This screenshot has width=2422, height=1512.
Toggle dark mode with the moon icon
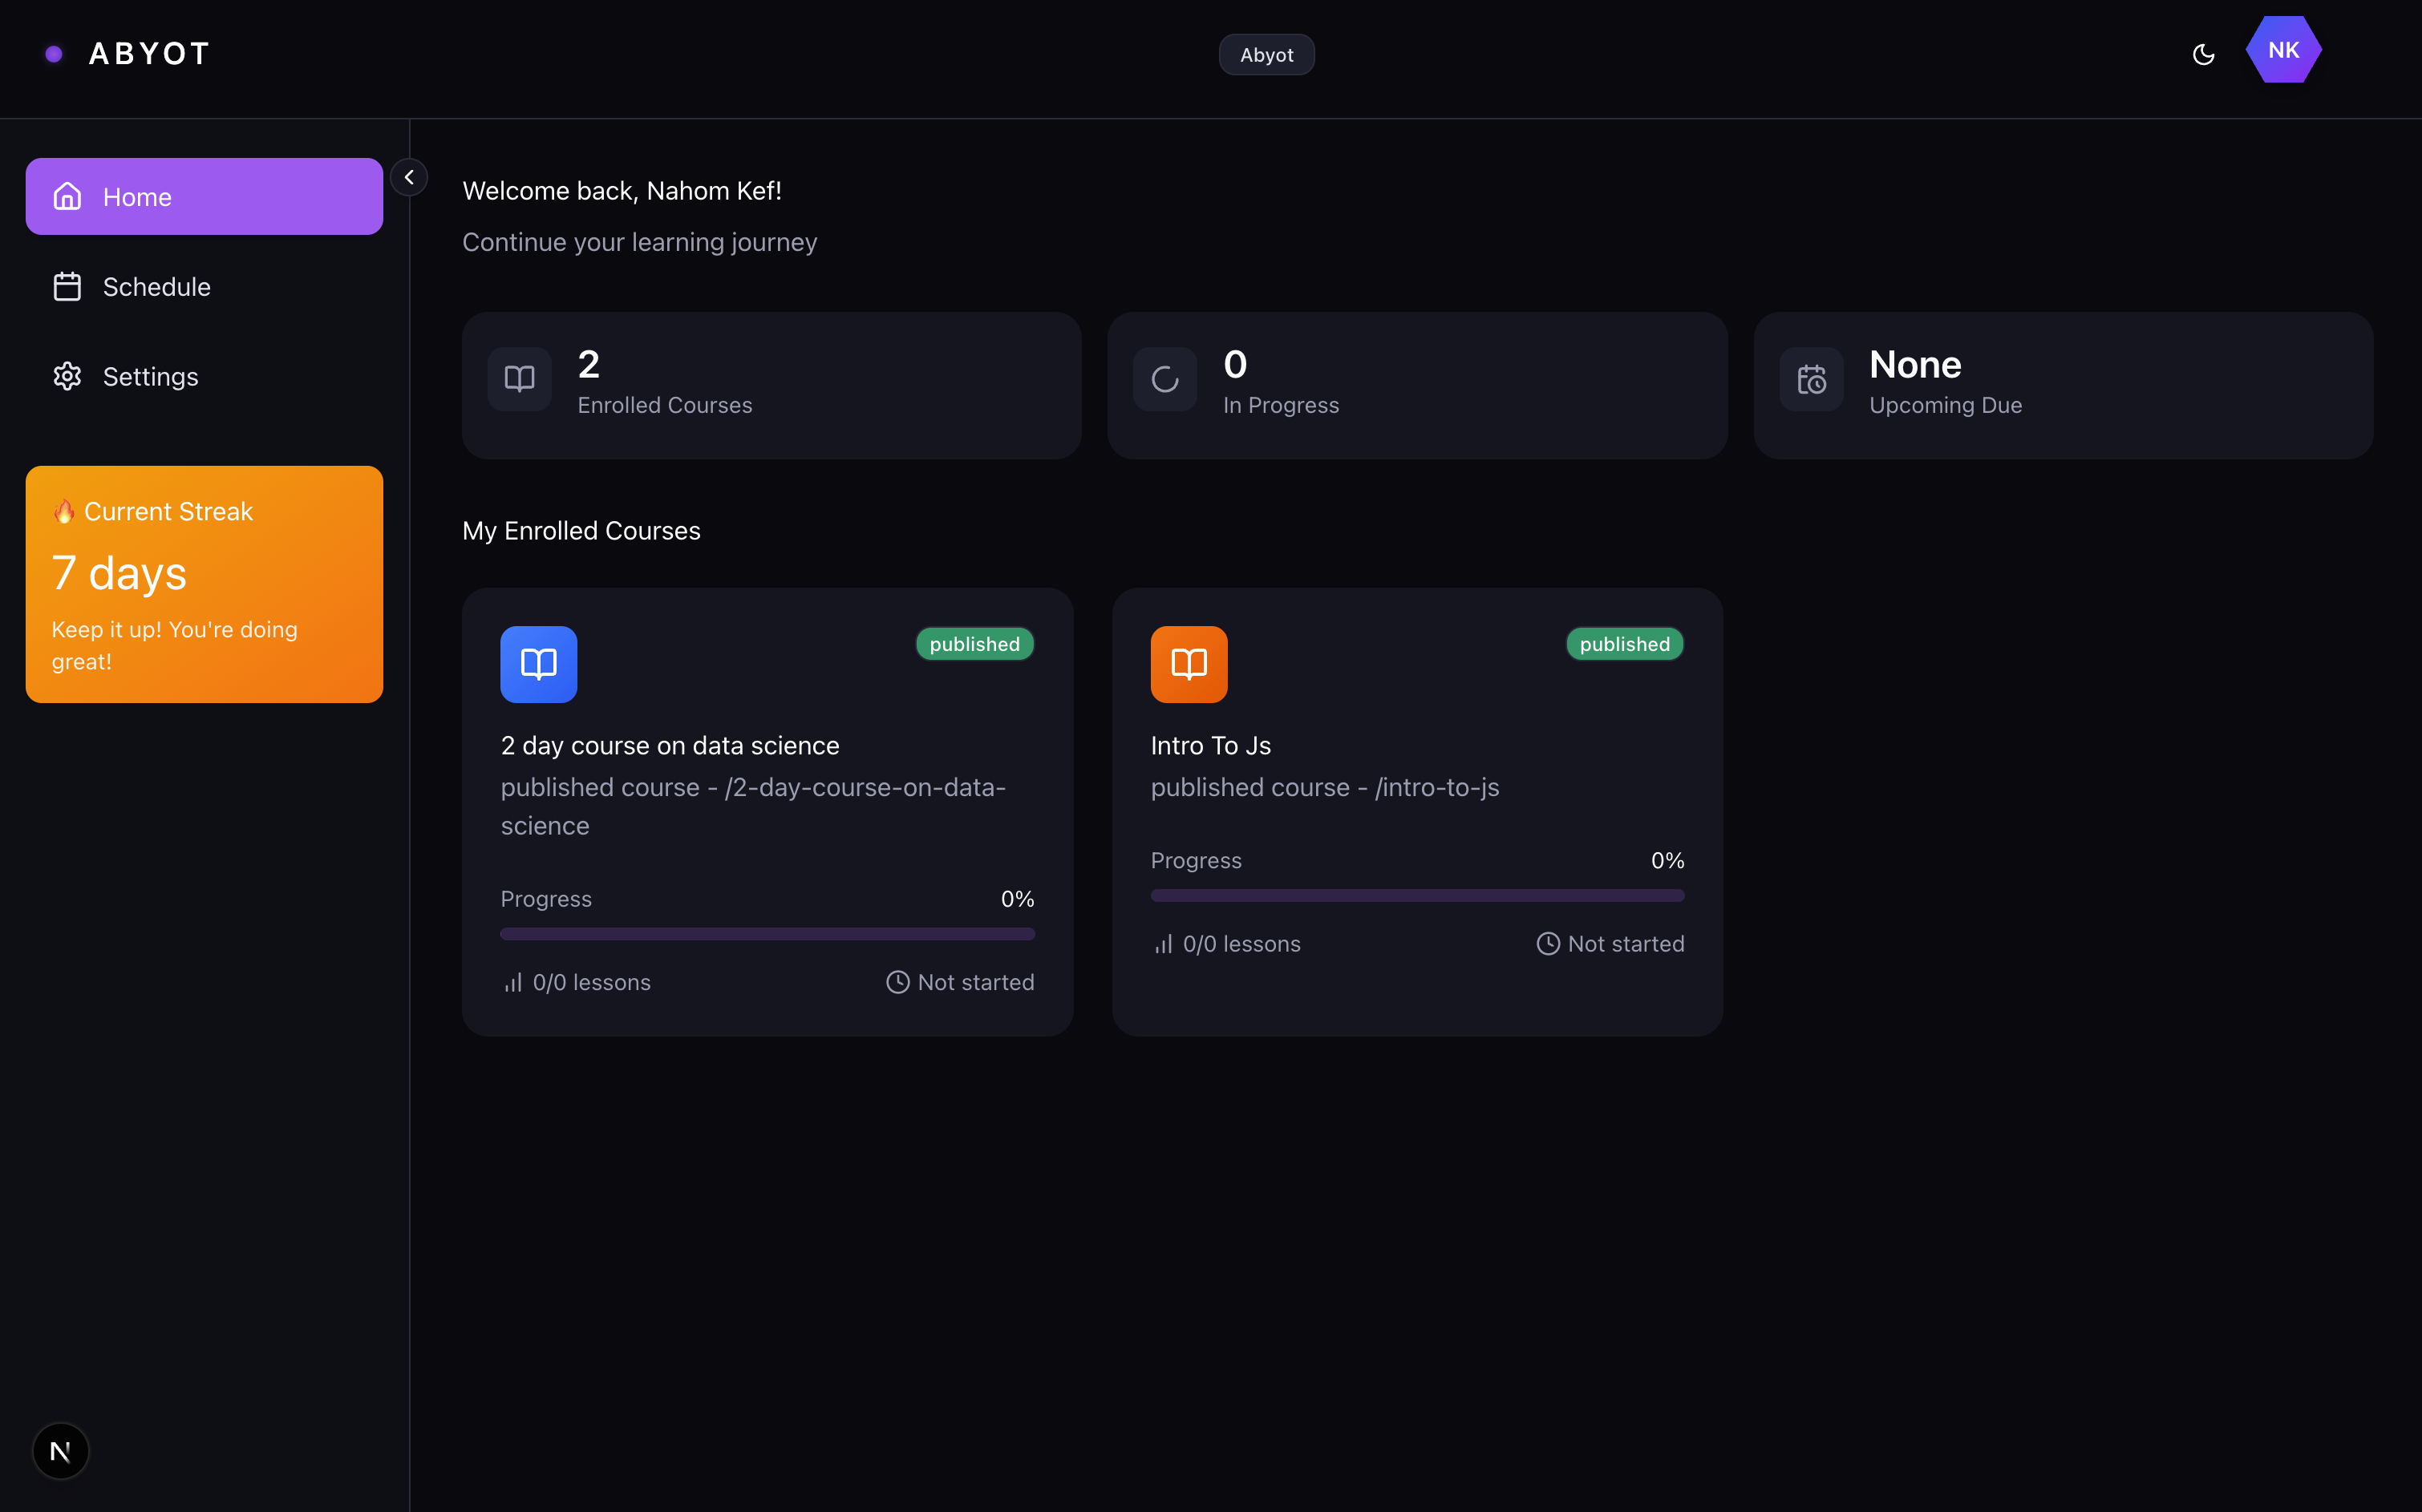[x=2204, y=55]
